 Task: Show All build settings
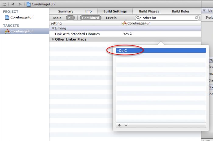click(x=70, y=18)
